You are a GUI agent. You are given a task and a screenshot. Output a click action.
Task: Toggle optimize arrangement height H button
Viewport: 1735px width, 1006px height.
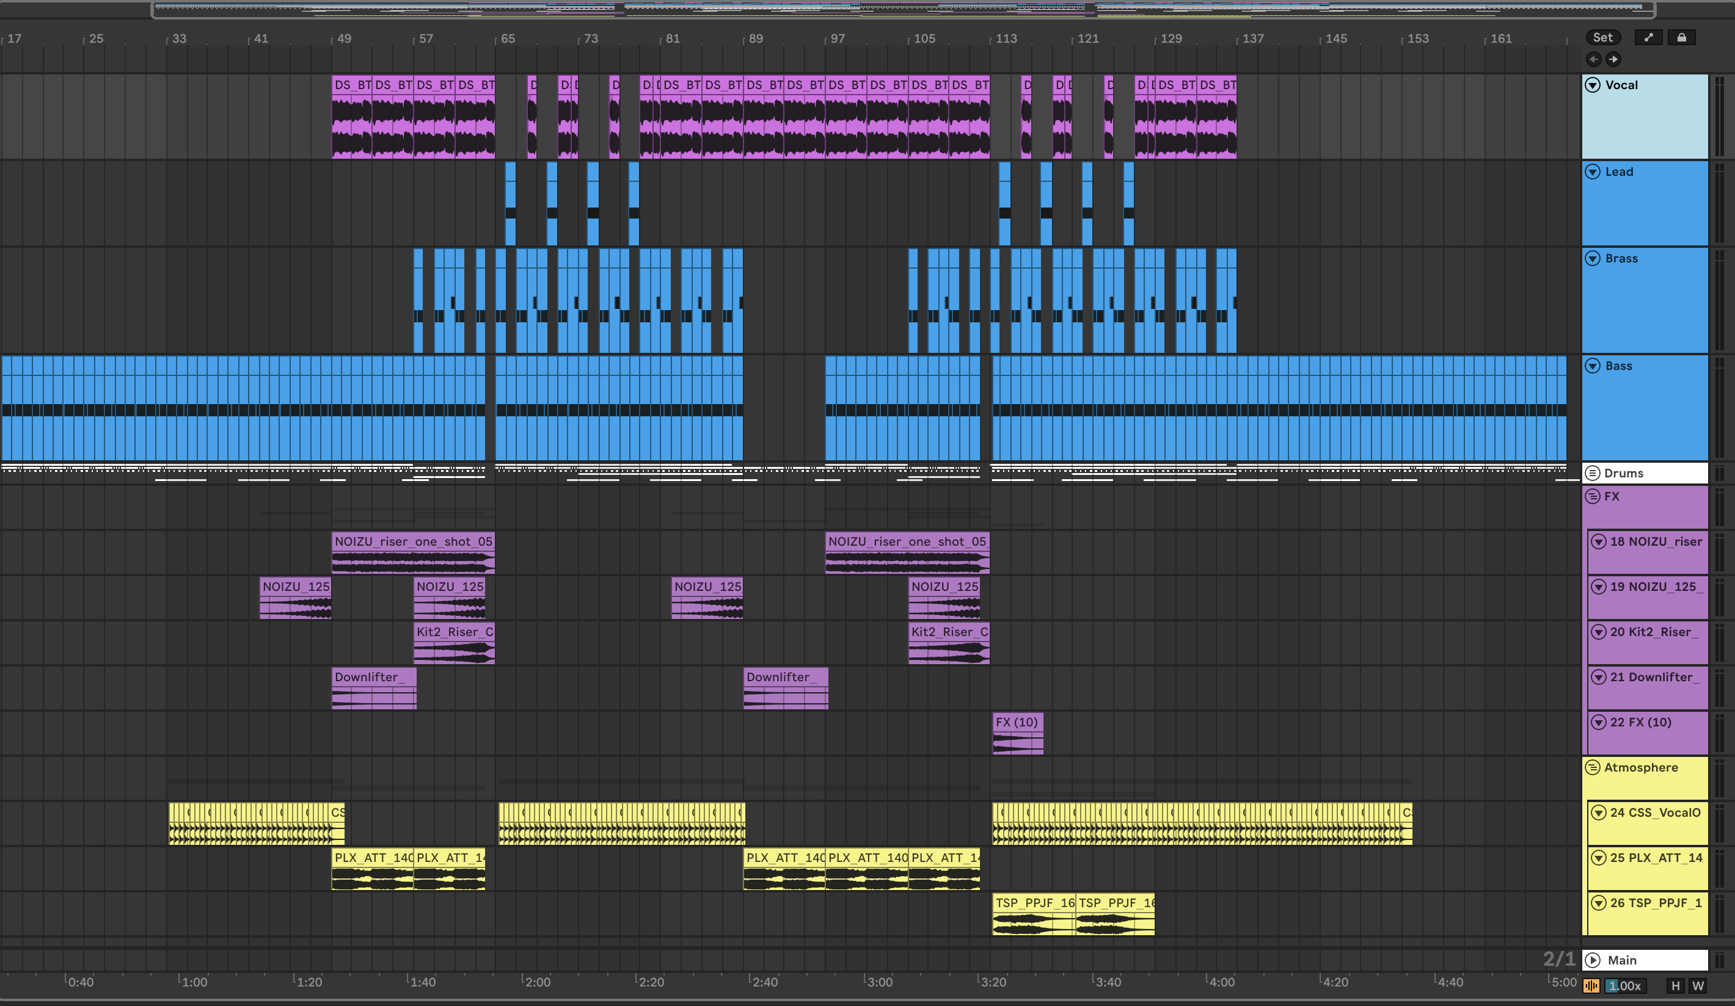[x=1675, y=985]
